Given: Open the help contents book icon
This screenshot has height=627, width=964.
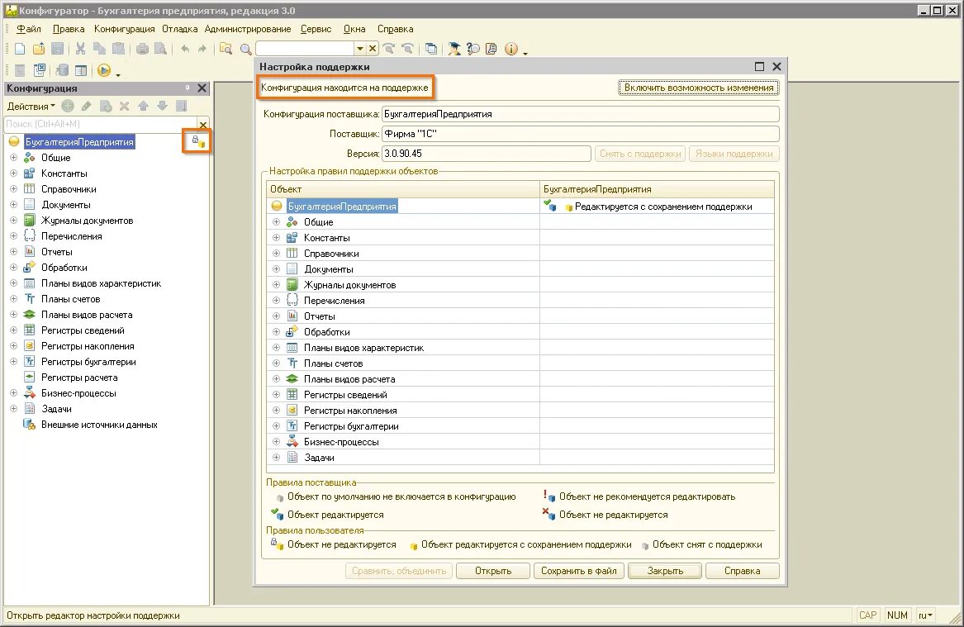Looking at the screenshot, I should point(491,49).
